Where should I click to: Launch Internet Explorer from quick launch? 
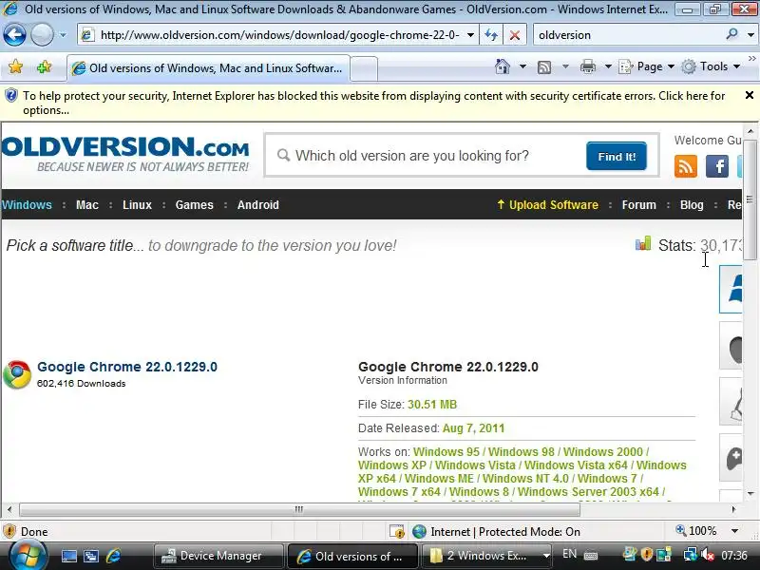[x=113, y=557]
